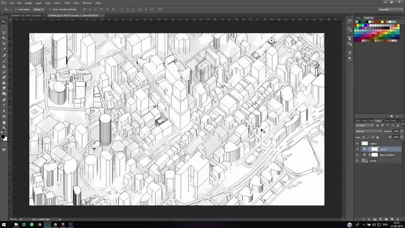
Task: Click the lock all icon
Action: click(x=378, y=137)
